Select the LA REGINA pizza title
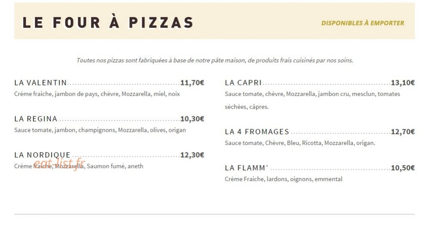The image size is (426, 225). point(36,119)
